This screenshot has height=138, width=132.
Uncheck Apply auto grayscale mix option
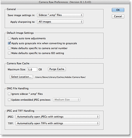(x=9, y=43)
